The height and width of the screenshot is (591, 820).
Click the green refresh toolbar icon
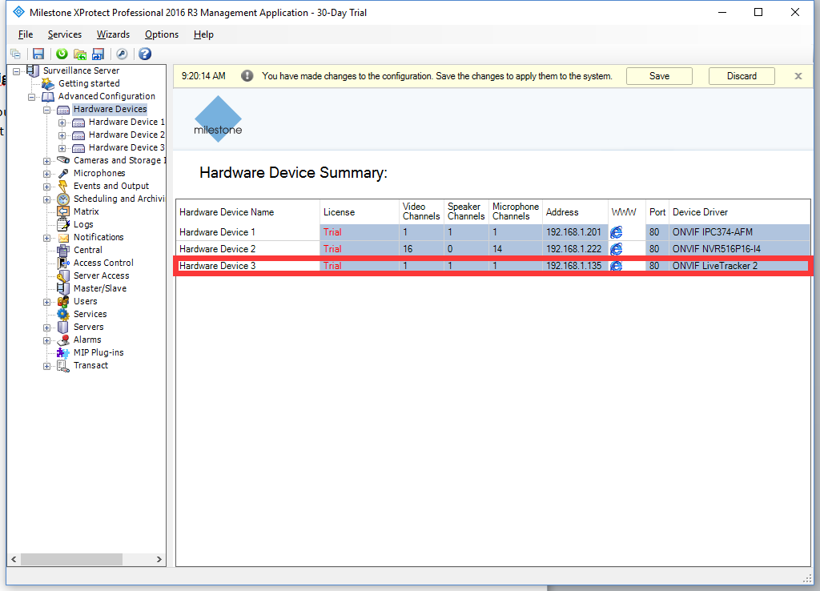62,54
